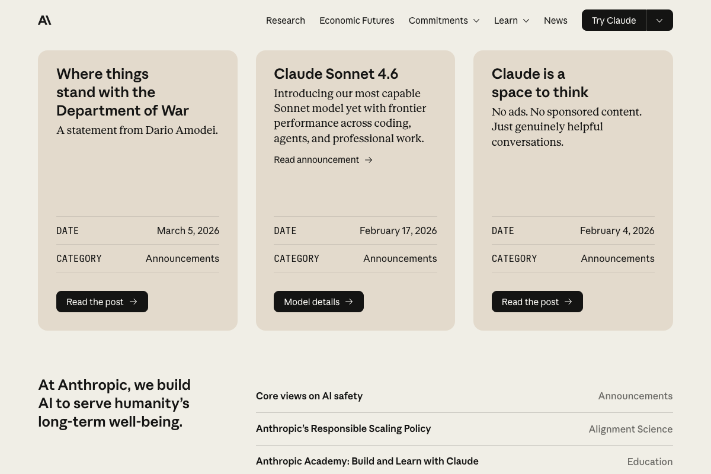Click the statement from Dario Amodei text

pos(137,130)
